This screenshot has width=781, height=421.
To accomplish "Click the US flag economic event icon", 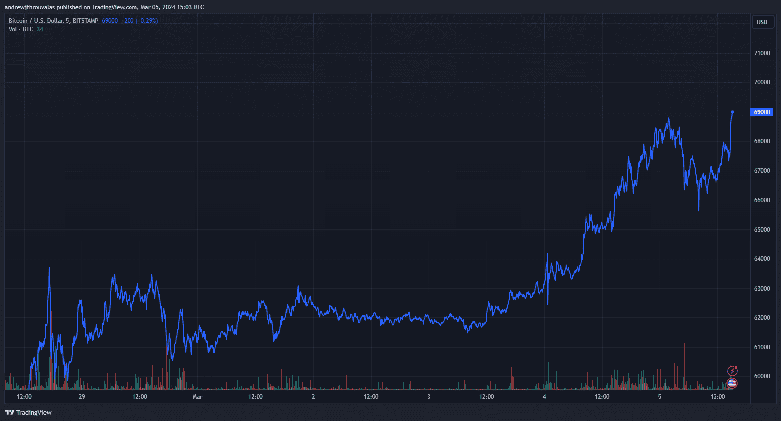I will (732, 383).
